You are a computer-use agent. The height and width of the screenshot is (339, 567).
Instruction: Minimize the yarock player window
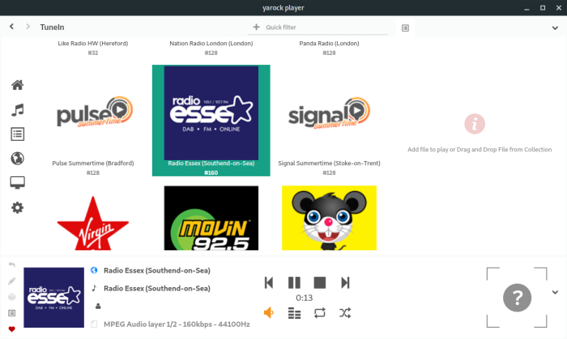tap(526, 8)
